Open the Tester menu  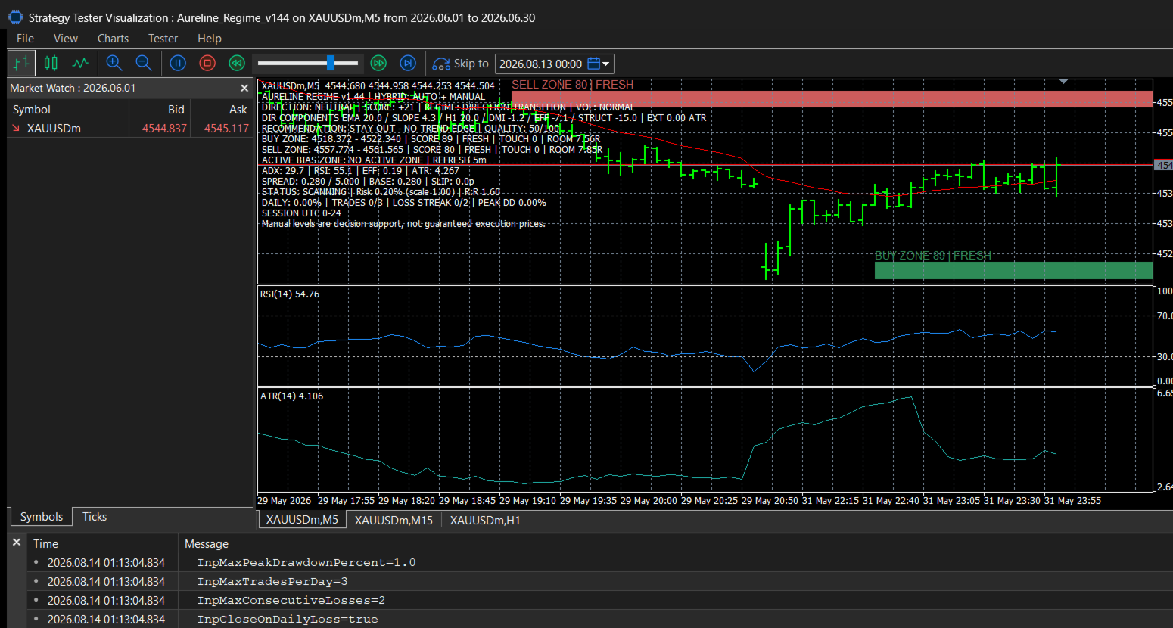[163, 39]
